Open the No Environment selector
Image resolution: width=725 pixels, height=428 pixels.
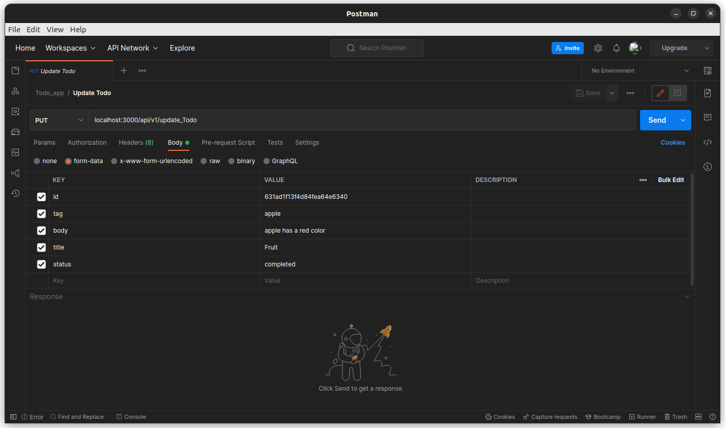coord(640,71)
